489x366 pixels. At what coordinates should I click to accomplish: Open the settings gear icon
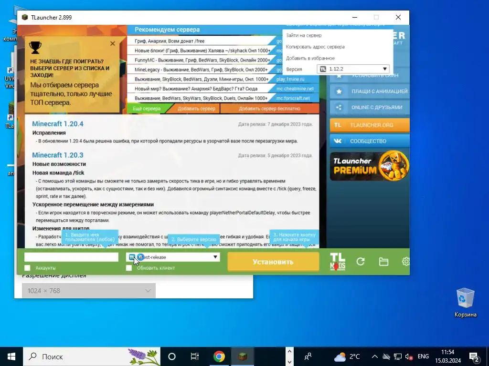pos(406,262)
